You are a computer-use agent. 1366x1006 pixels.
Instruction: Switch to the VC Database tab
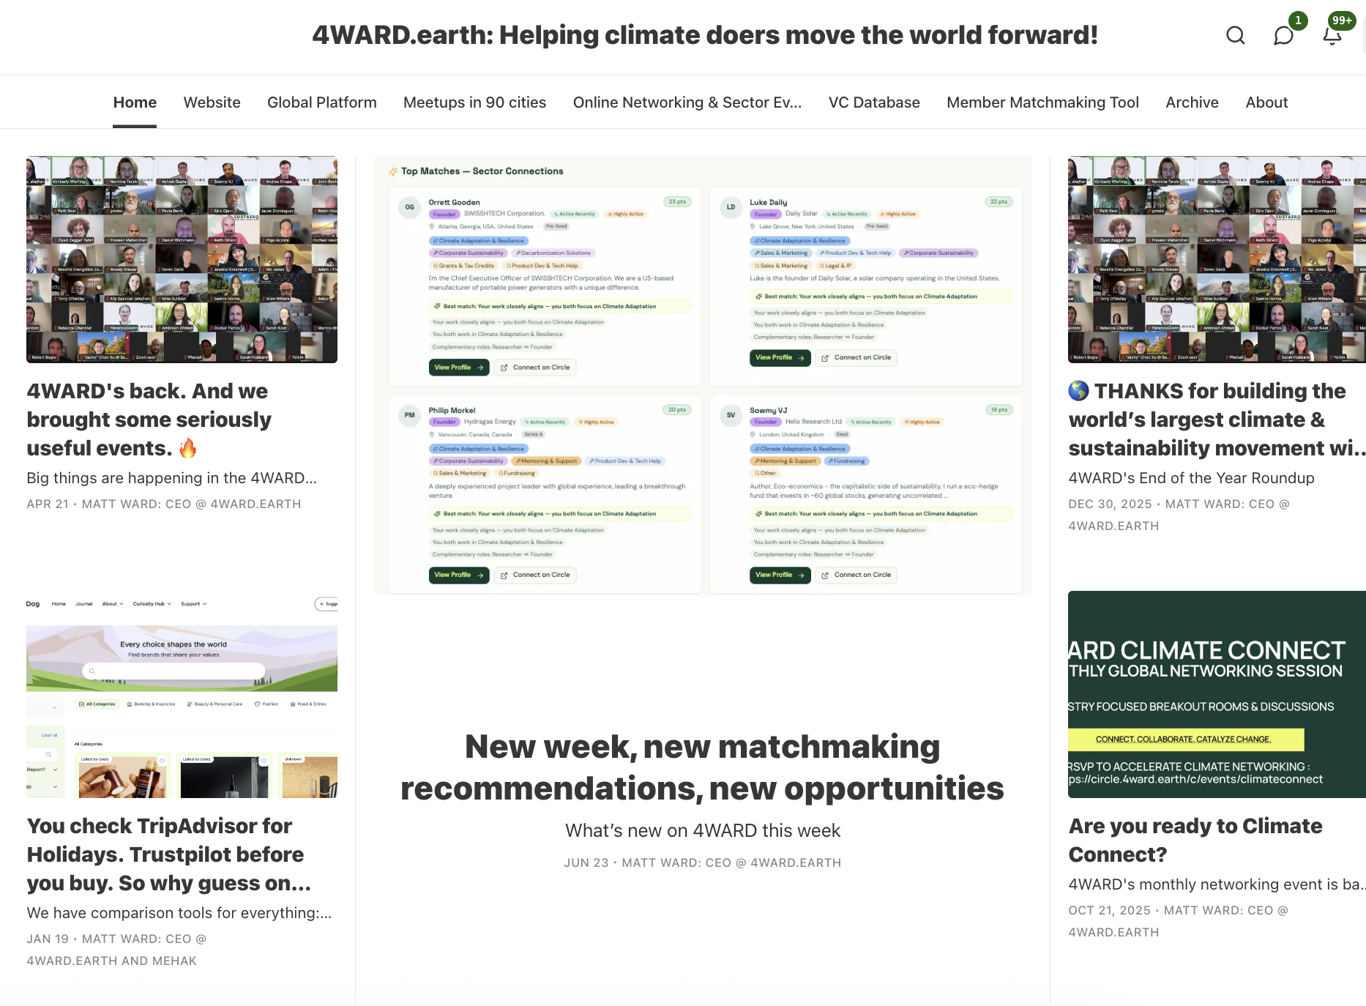(874, 103)
